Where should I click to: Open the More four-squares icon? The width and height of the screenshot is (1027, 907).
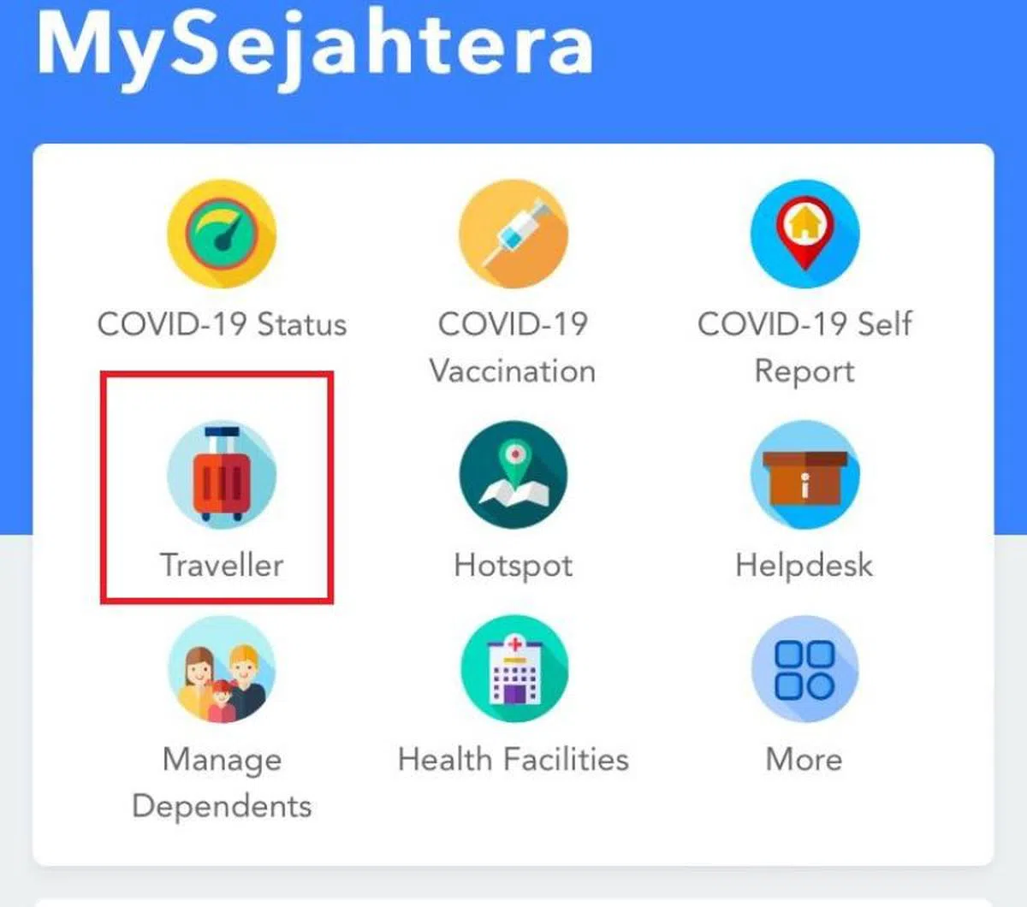804,669
